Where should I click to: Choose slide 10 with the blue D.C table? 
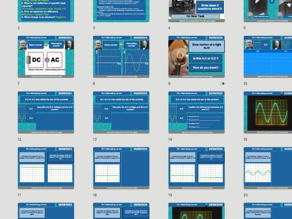click(x=268, y=57)
